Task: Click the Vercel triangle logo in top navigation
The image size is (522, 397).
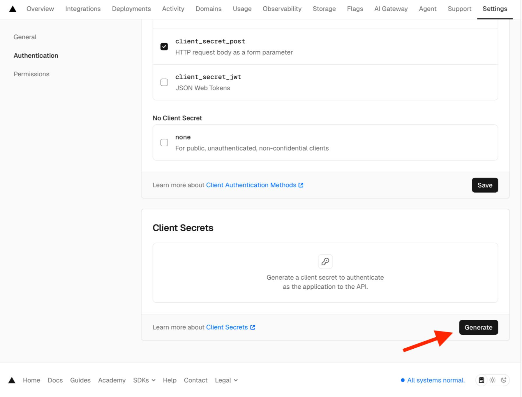Action: click(x=12, y=9)
